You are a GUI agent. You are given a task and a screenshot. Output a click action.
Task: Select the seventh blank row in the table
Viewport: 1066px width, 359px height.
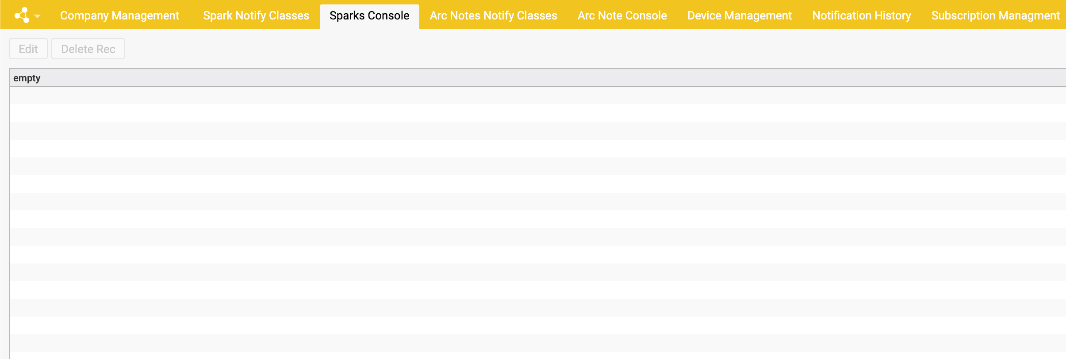point(531,202)
